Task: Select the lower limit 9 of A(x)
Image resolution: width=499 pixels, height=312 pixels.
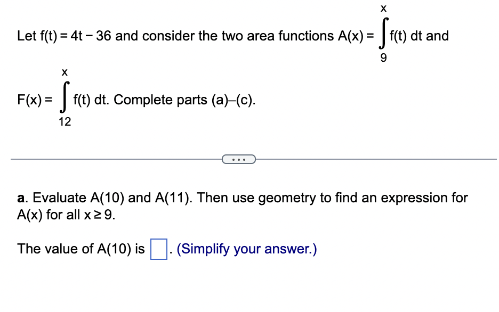Action: [383, 55]
